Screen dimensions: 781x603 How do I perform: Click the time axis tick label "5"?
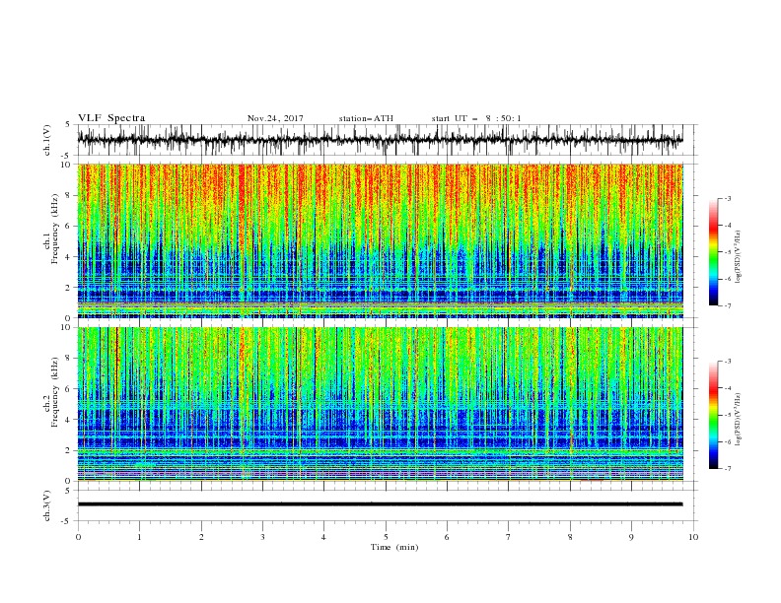point(386,537)
